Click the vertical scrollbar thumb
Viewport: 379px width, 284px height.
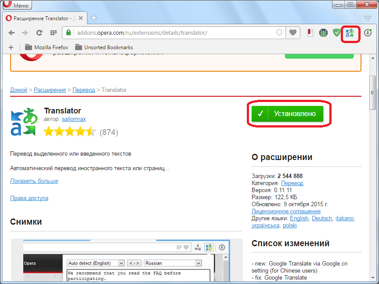point(373,93)
